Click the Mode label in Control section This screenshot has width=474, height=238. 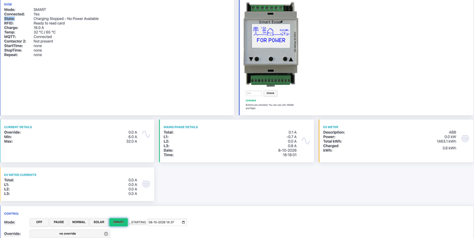[x=9, y=222]
